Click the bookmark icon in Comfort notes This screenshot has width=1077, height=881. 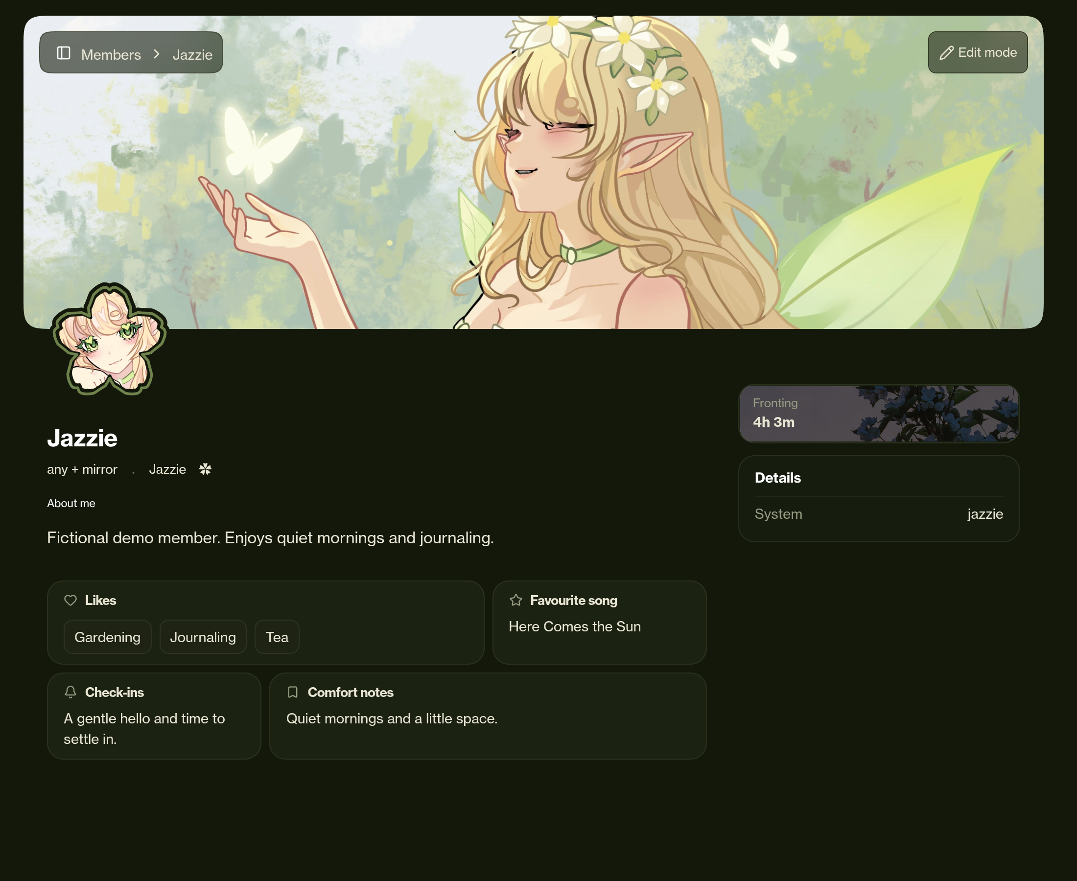(293, 692)
